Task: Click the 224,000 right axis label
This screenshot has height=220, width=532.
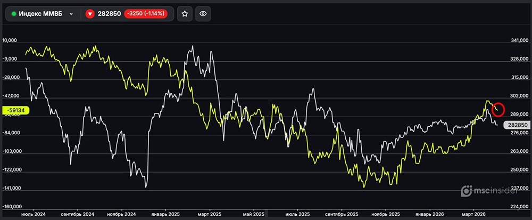Action: [x=519, y=207]
